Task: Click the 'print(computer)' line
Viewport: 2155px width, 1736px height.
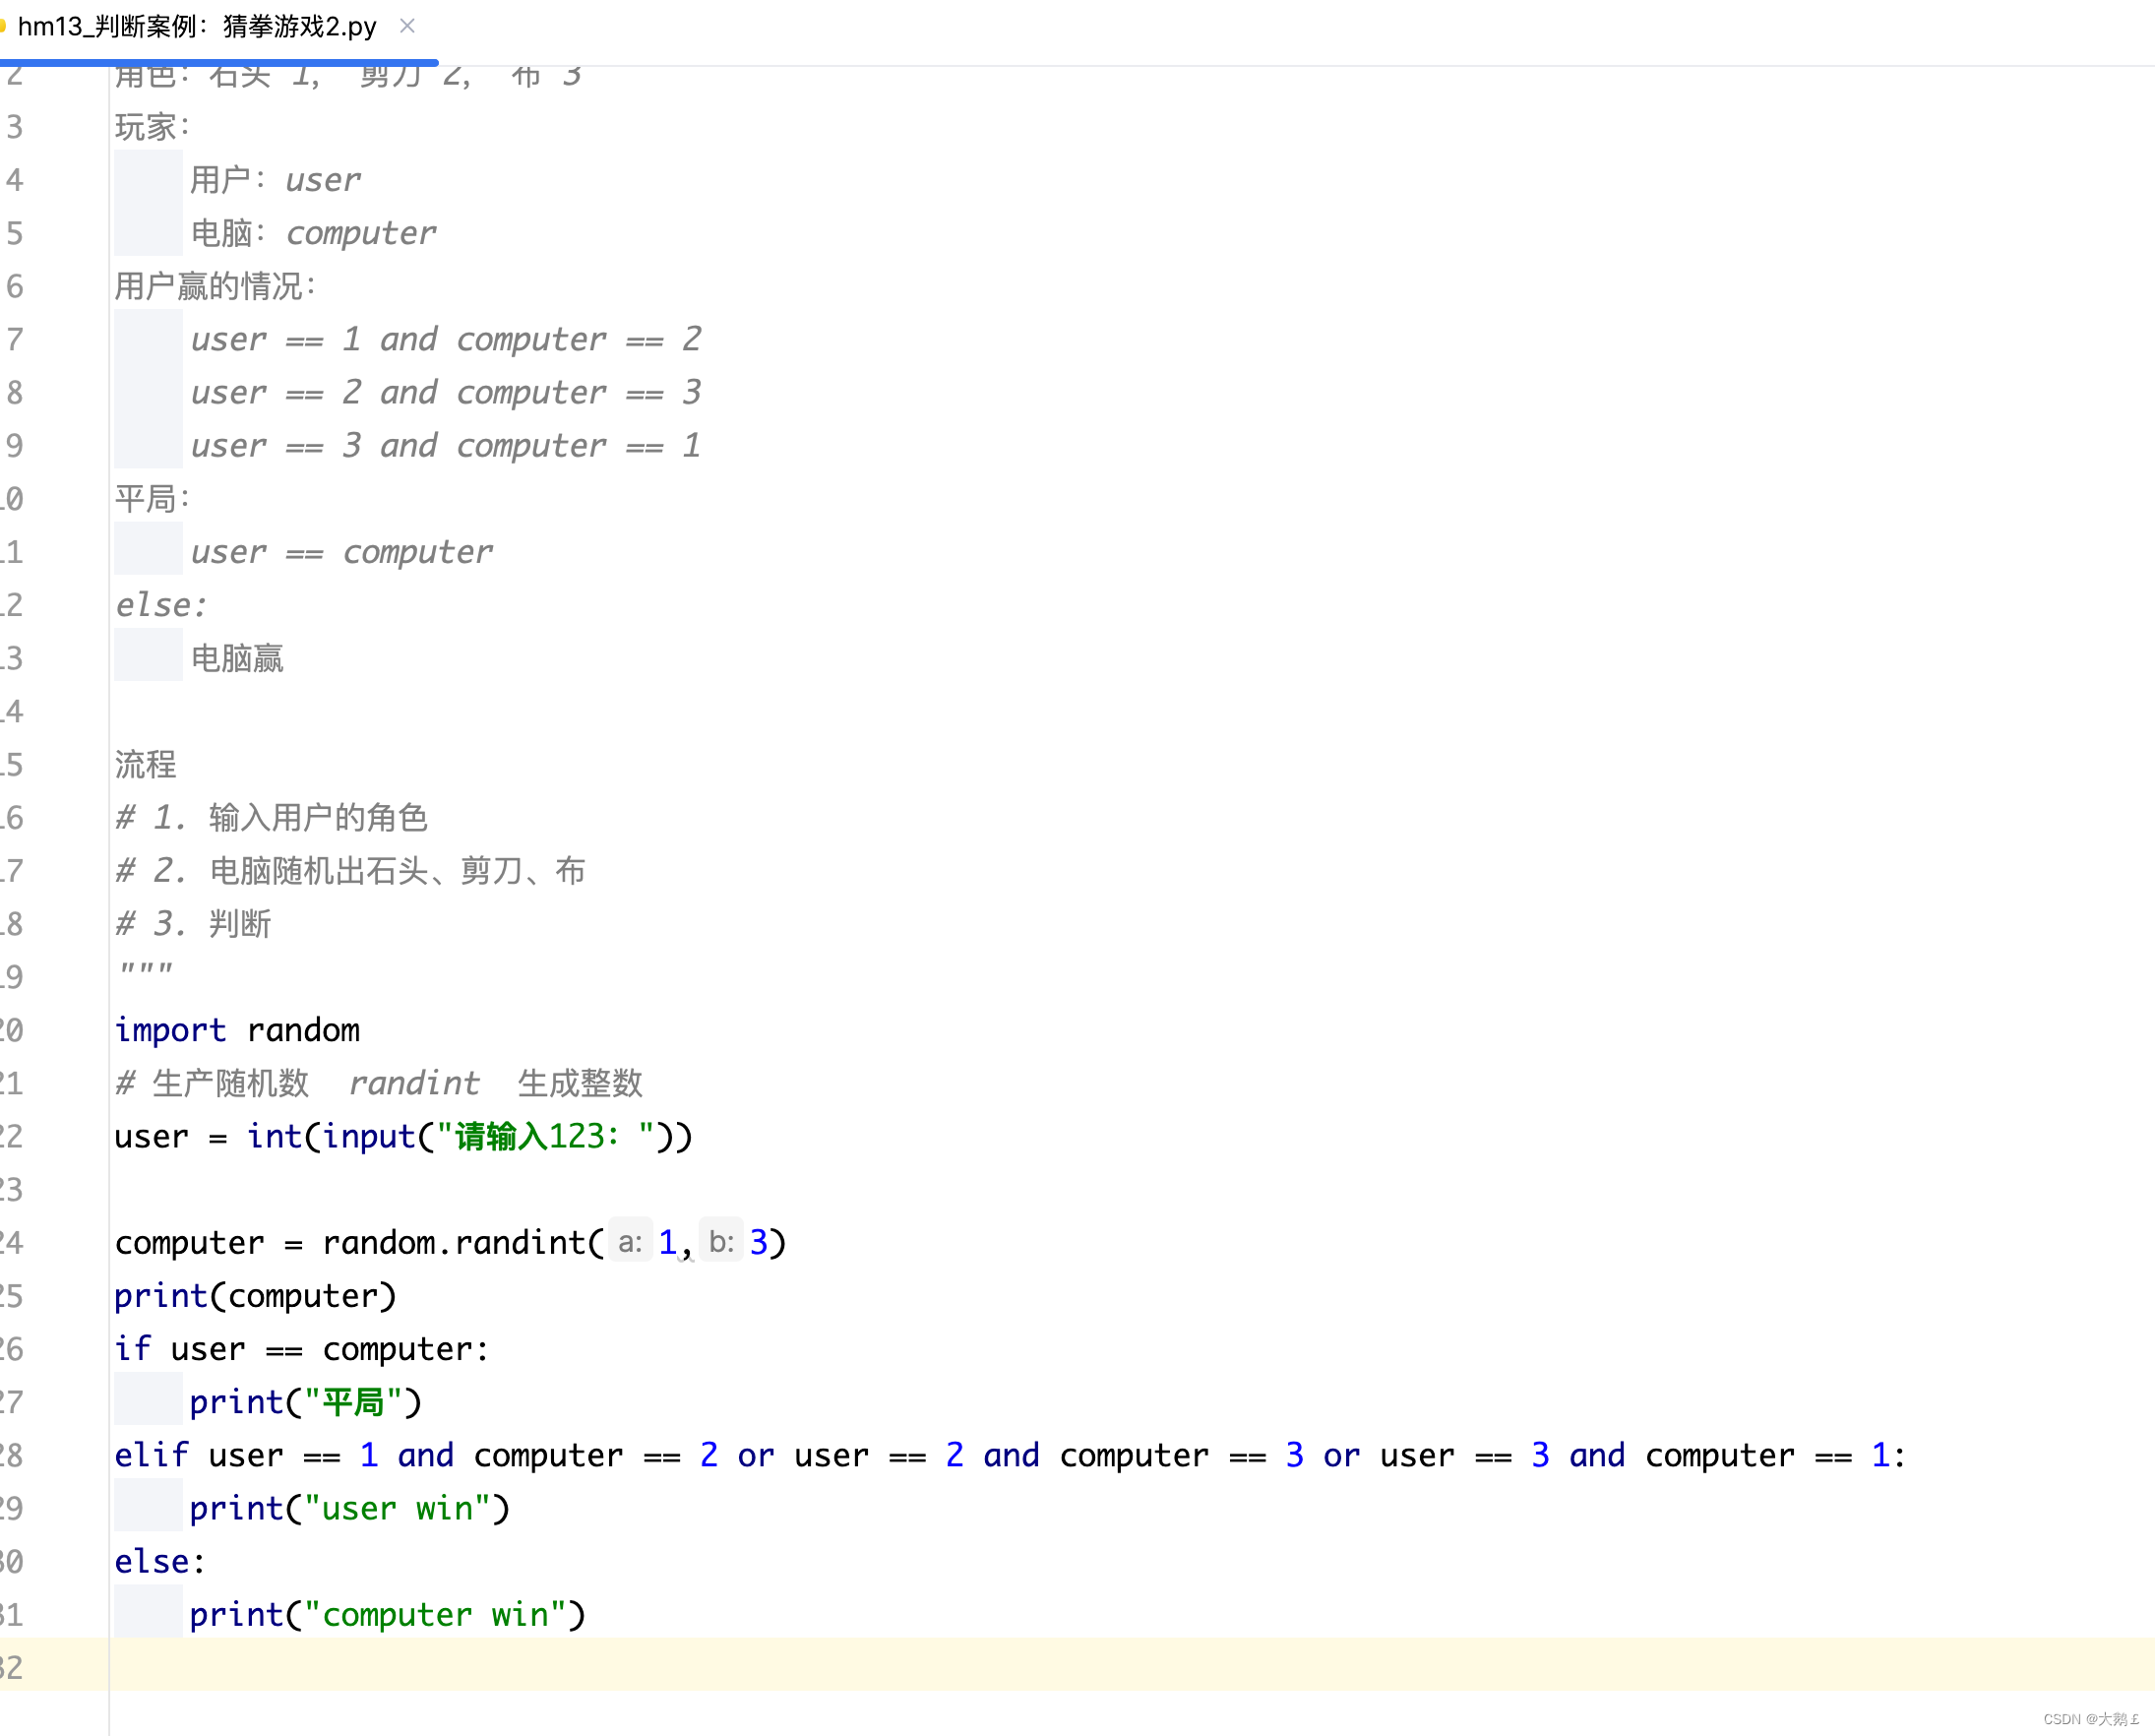Action: 256,1296
